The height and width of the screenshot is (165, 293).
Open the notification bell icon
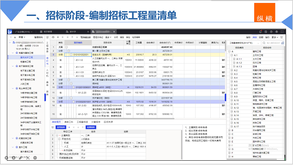tap(260, 32)
